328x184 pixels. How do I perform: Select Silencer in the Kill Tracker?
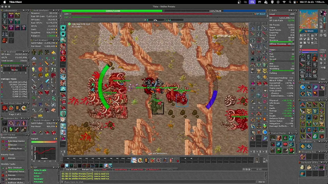click(x=12, y=145)
